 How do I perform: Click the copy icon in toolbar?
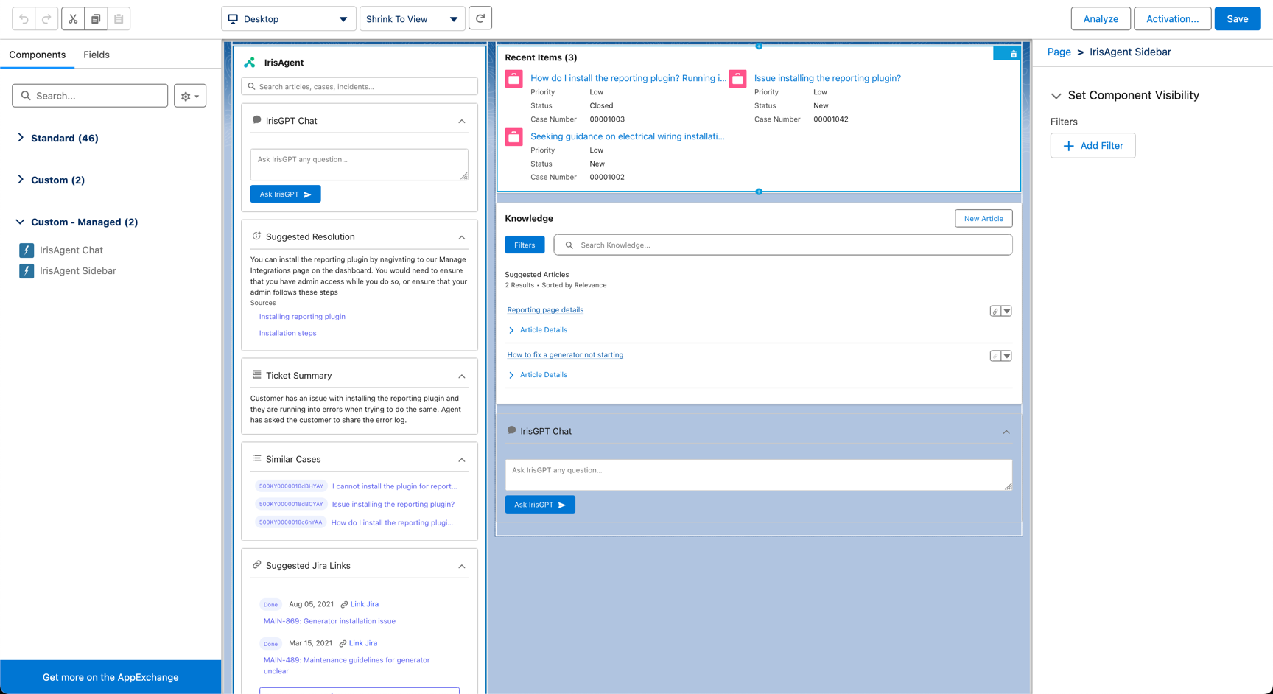click(96, 18)
